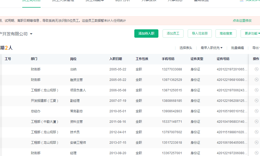Open the 更多功能 dropdown menu

pyautogui.click(x=252, y=34)
